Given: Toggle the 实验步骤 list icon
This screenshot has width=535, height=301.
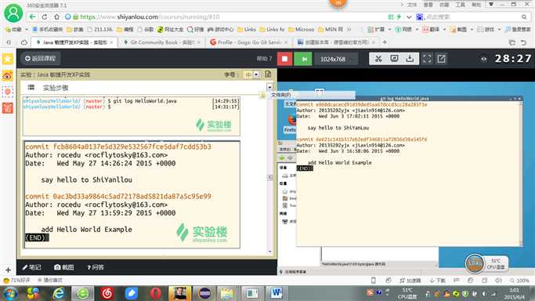Looking at the screenshot, I should click(31, 87).
